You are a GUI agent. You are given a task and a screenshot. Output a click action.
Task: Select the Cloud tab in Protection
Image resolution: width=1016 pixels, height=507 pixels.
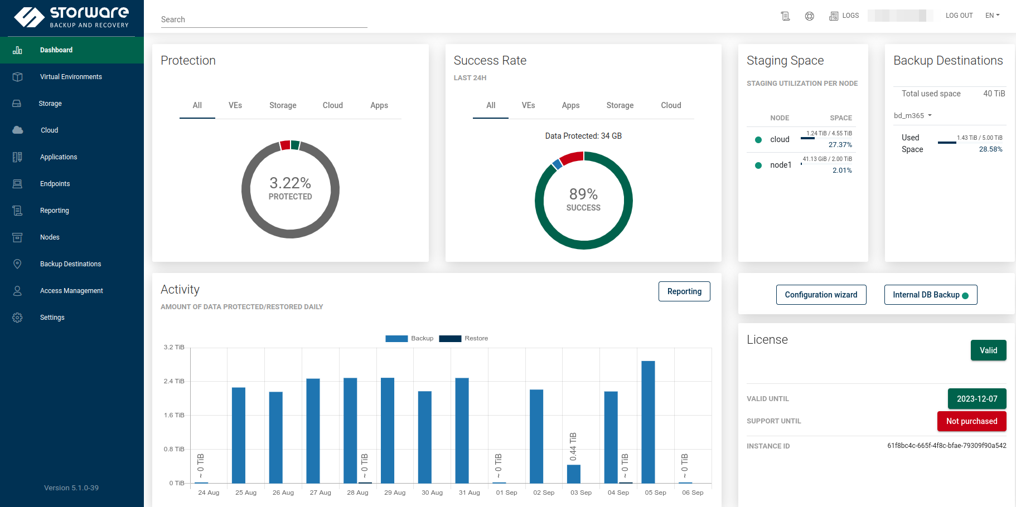332,105
